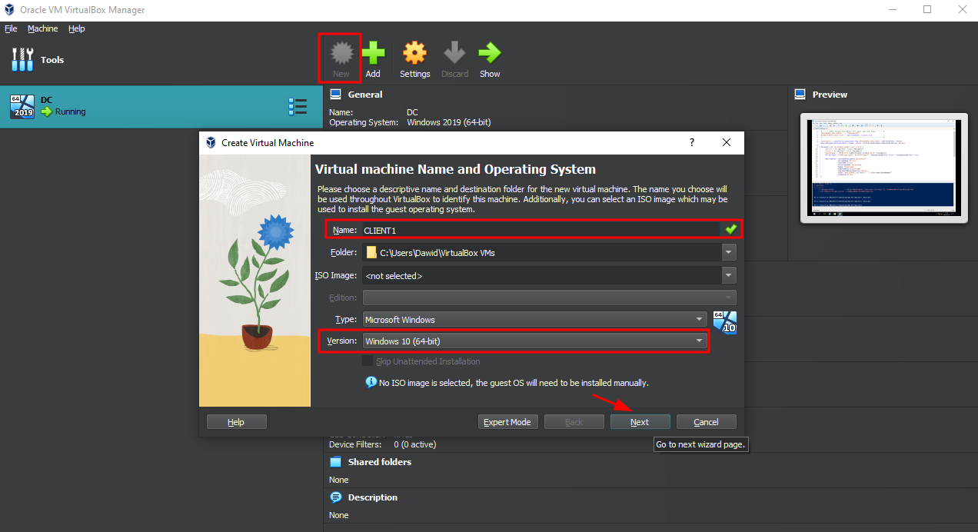Expand the Folder dropdown

point(728,252)
